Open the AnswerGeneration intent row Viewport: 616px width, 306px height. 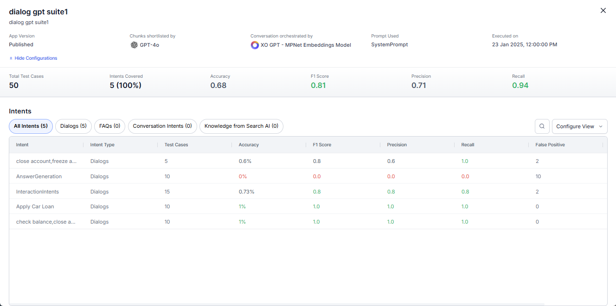pyautogui.click(x=39, y=176)
